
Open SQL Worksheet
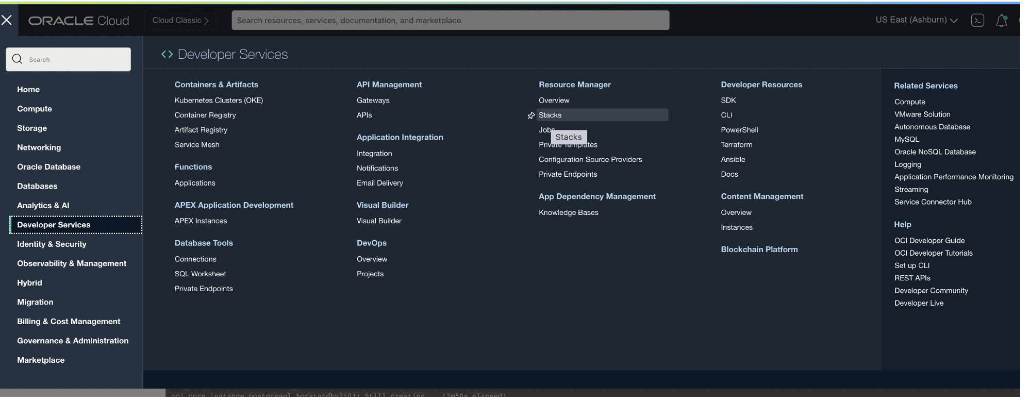click(201, 274)
